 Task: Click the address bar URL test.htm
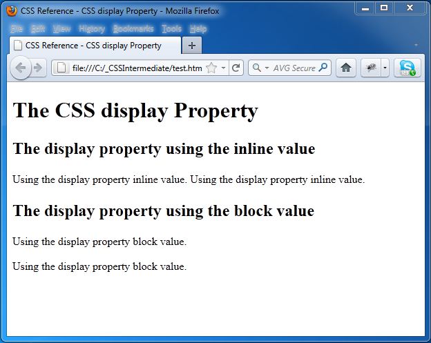[137, 68]
